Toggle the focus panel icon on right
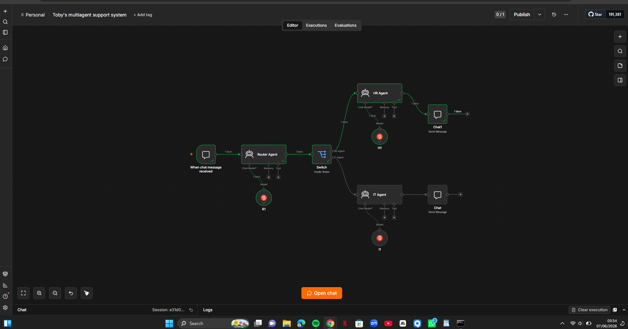This screenshot has width=628, height=329. 620,80
